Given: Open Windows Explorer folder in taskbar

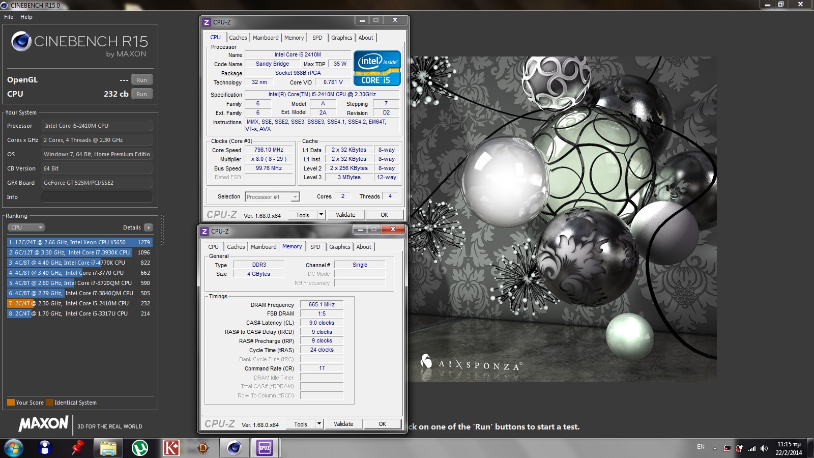Looking at the screenshot, I should [108, 448].
